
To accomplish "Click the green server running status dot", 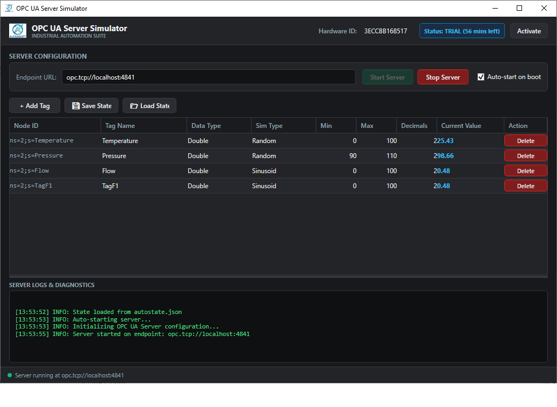I will tap(10, 375).
